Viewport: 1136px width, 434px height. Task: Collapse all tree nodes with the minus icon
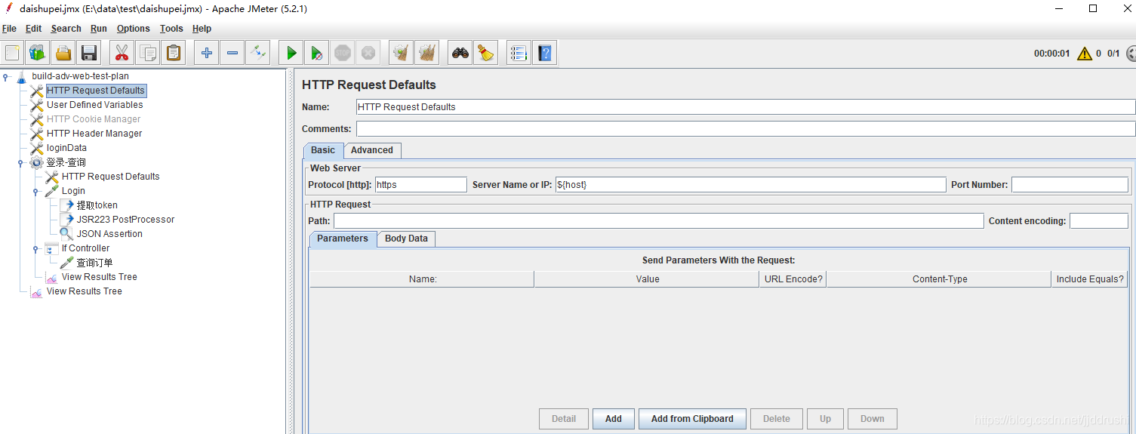click(x=232, y=53)
